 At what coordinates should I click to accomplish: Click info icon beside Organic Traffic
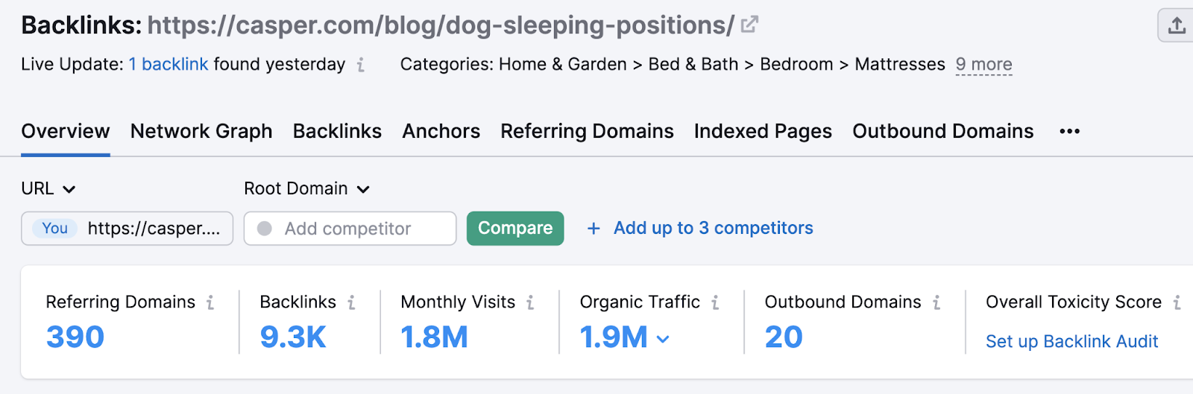[715, 302]
